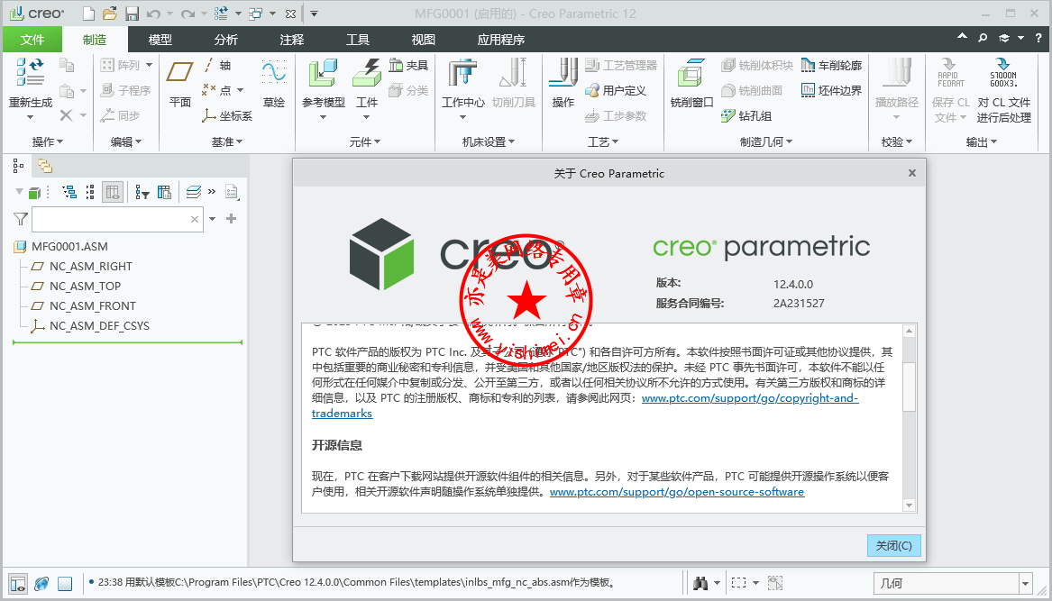Expand the 基准 group dropdown
1052x601 pixels.
click(x=227, y=141)
